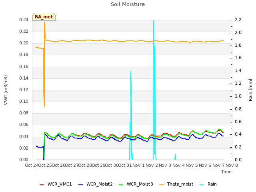256x192 pixels.
Task: Click the BA_met label box
Action: click(44, 17)
